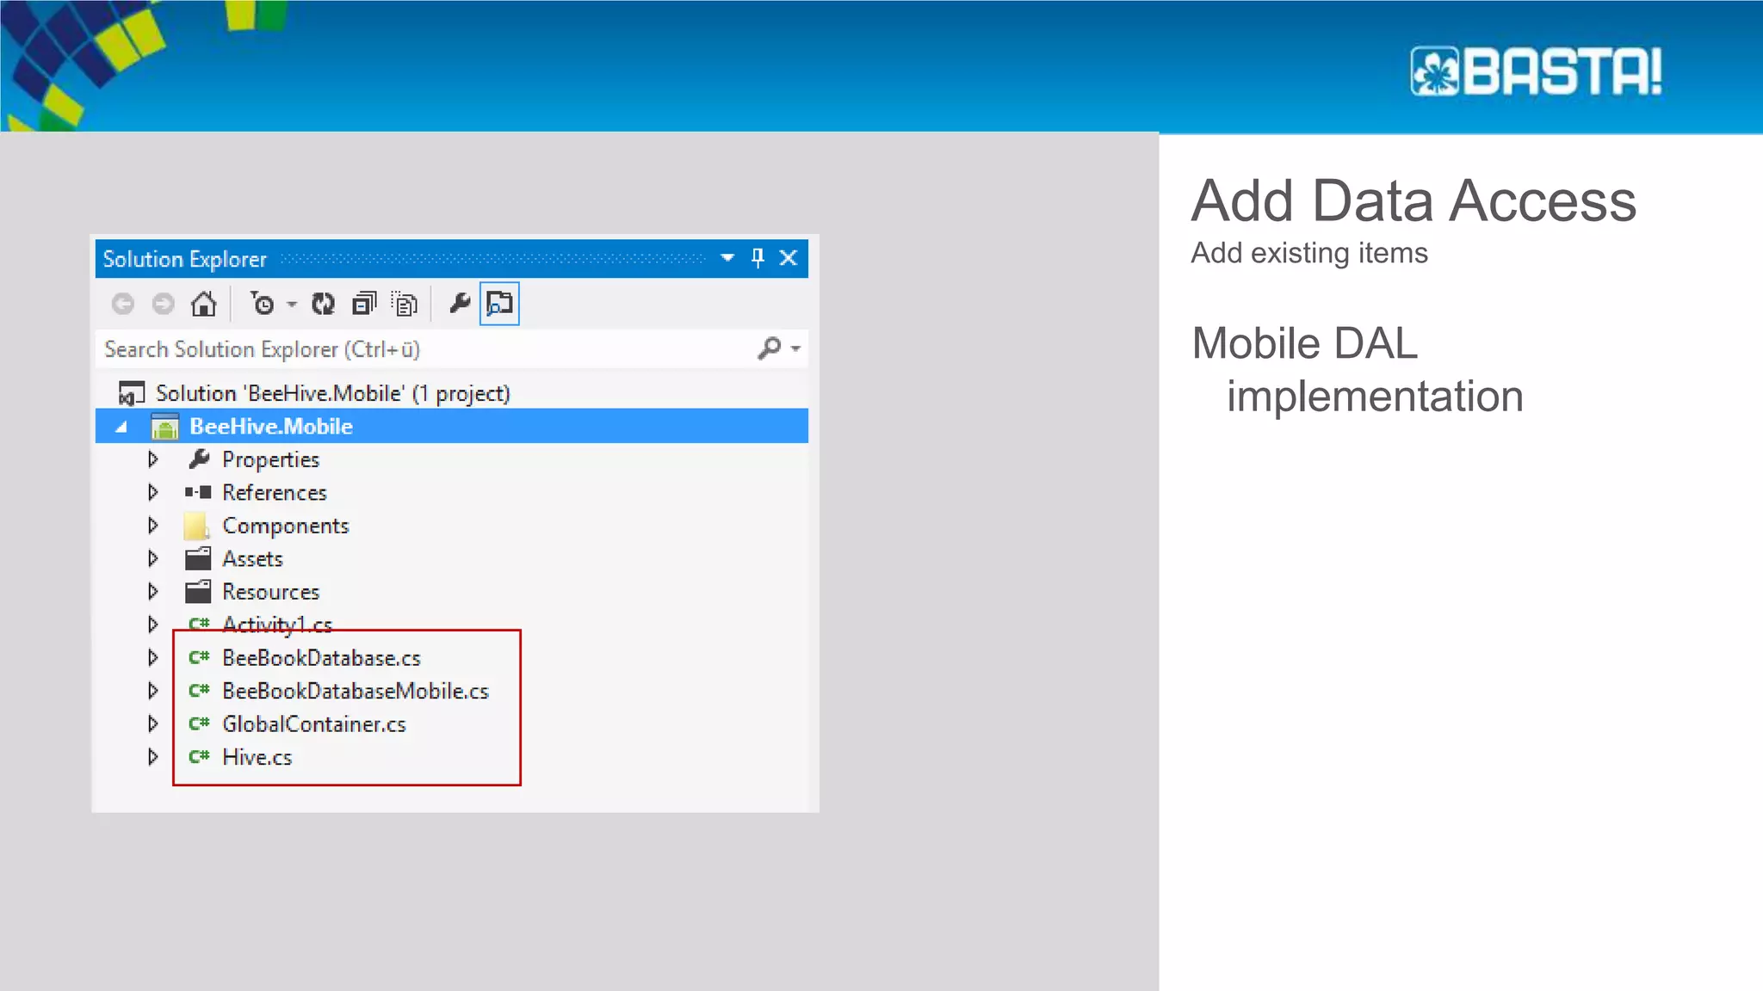Select the Properties tree item

[270, 459]
